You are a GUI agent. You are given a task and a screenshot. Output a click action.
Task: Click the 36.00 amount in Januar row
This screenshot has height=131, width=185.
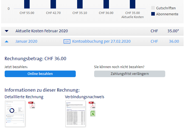click(174, 41)
